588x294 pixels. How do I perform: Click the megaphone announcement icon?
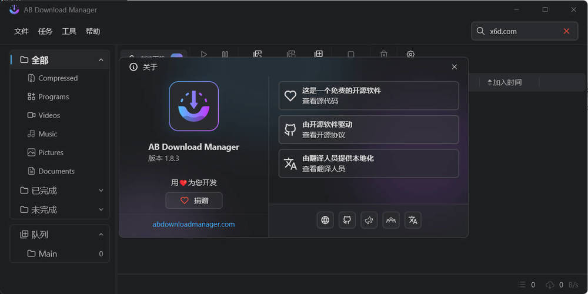pyautogui.click(x=369, y=220)
